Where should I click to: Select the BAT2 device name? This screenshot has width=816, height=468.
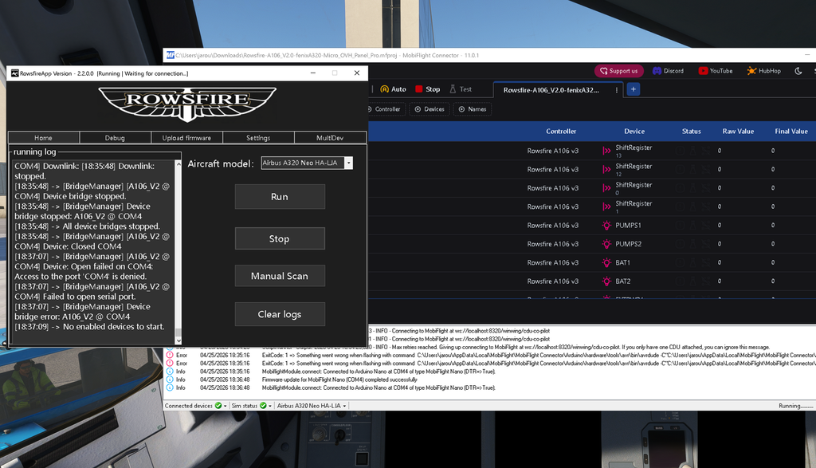click(x=623, y=281)
